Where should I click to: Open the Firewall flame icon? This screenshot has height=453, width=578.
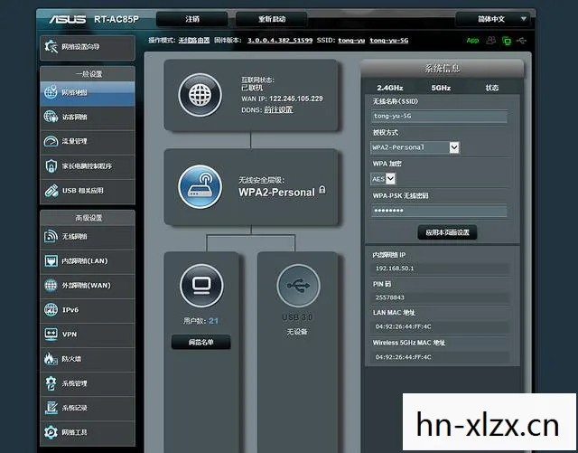tap(51, 358)
